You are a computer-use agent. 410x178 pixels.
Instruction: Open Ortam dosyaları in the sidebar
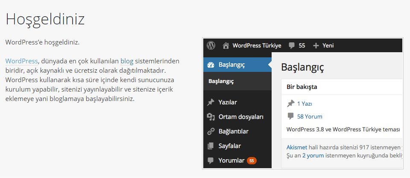[241, 117]
